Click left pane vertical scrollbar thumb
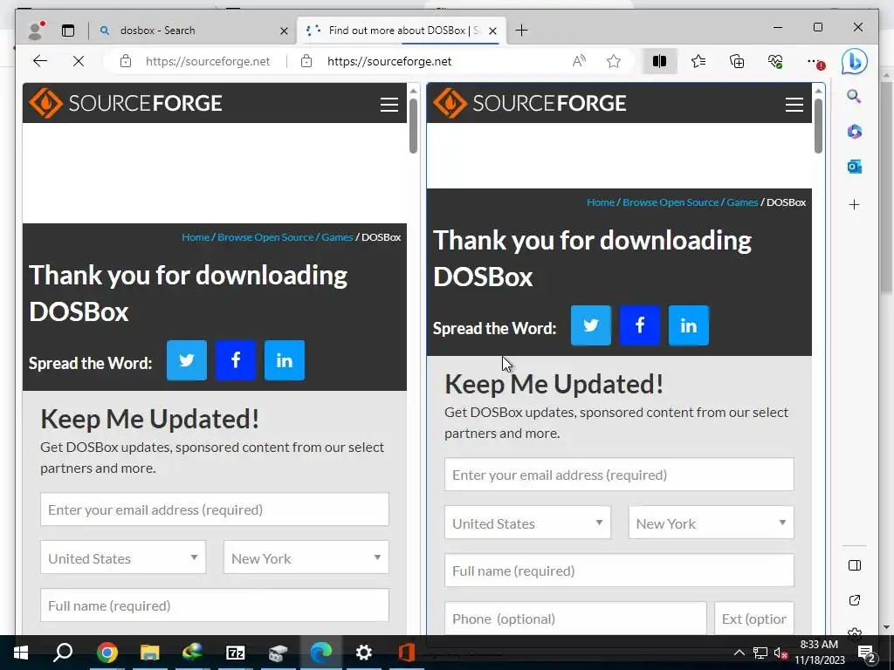 point(413,126)
